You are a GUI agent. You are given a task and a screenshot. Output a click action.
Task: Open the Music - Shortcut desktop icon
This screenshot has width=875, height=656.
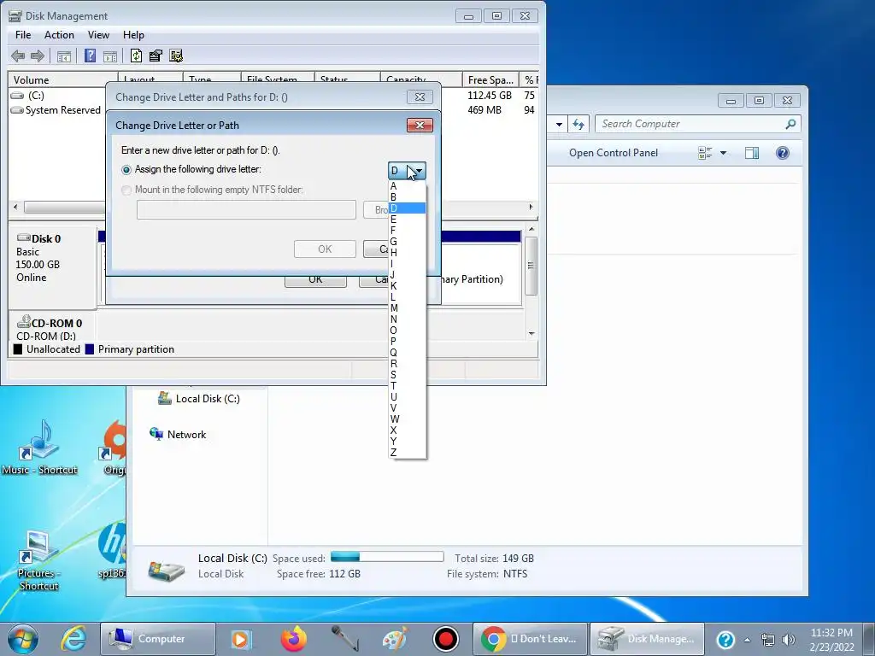(x=39, y=448)
